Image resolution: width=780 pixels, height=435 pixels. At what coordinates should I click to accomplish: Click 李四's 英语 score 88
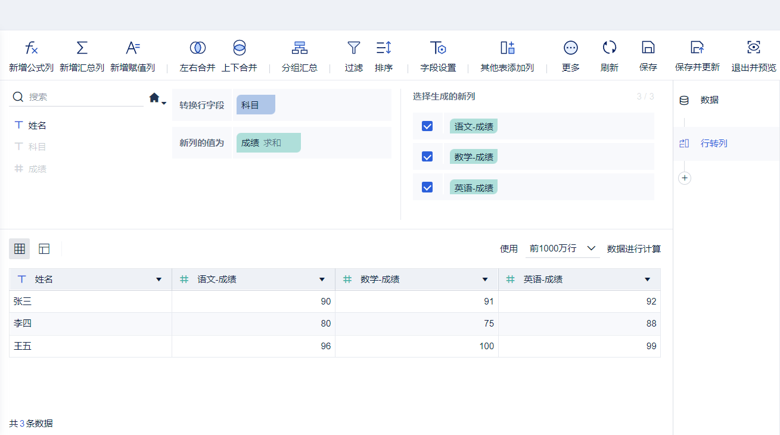click(580, 324)
